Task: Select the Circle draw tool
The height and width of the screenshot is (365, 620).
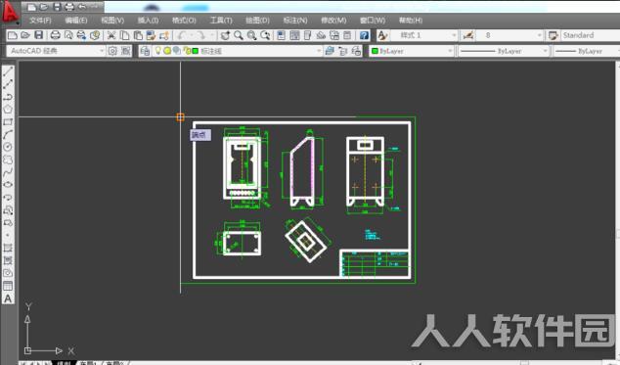Action: coord(8,147)
